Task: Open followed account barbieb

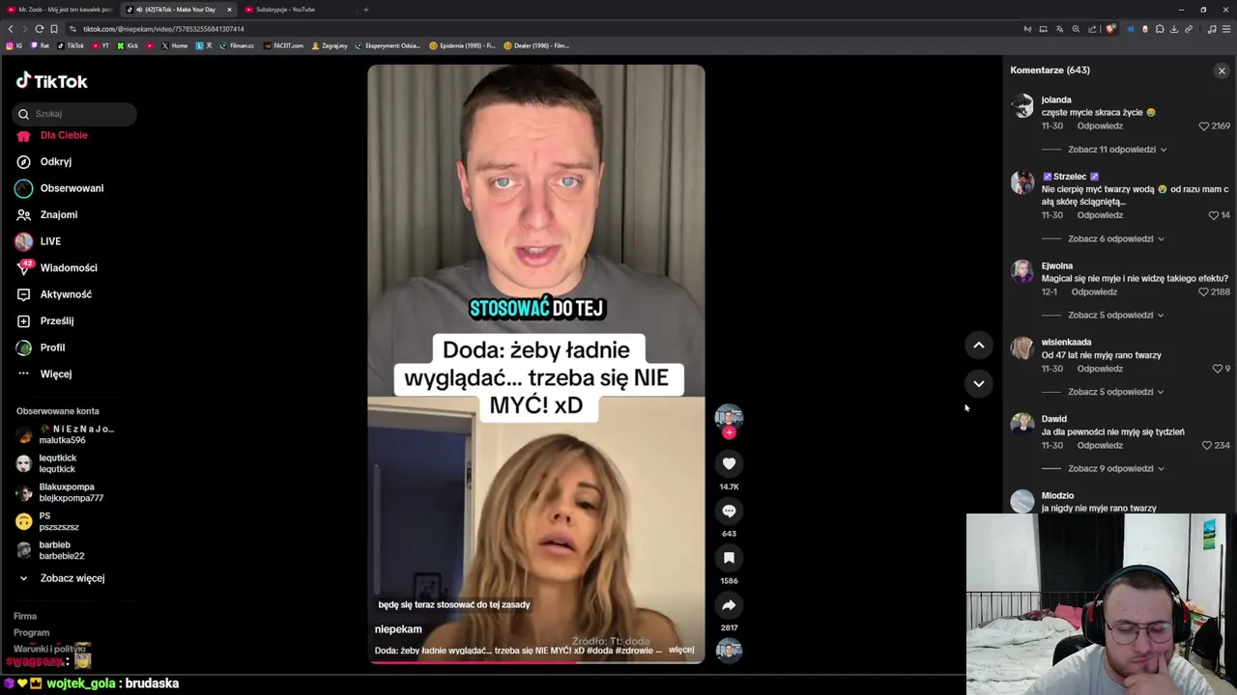Action: coord(50,550)
